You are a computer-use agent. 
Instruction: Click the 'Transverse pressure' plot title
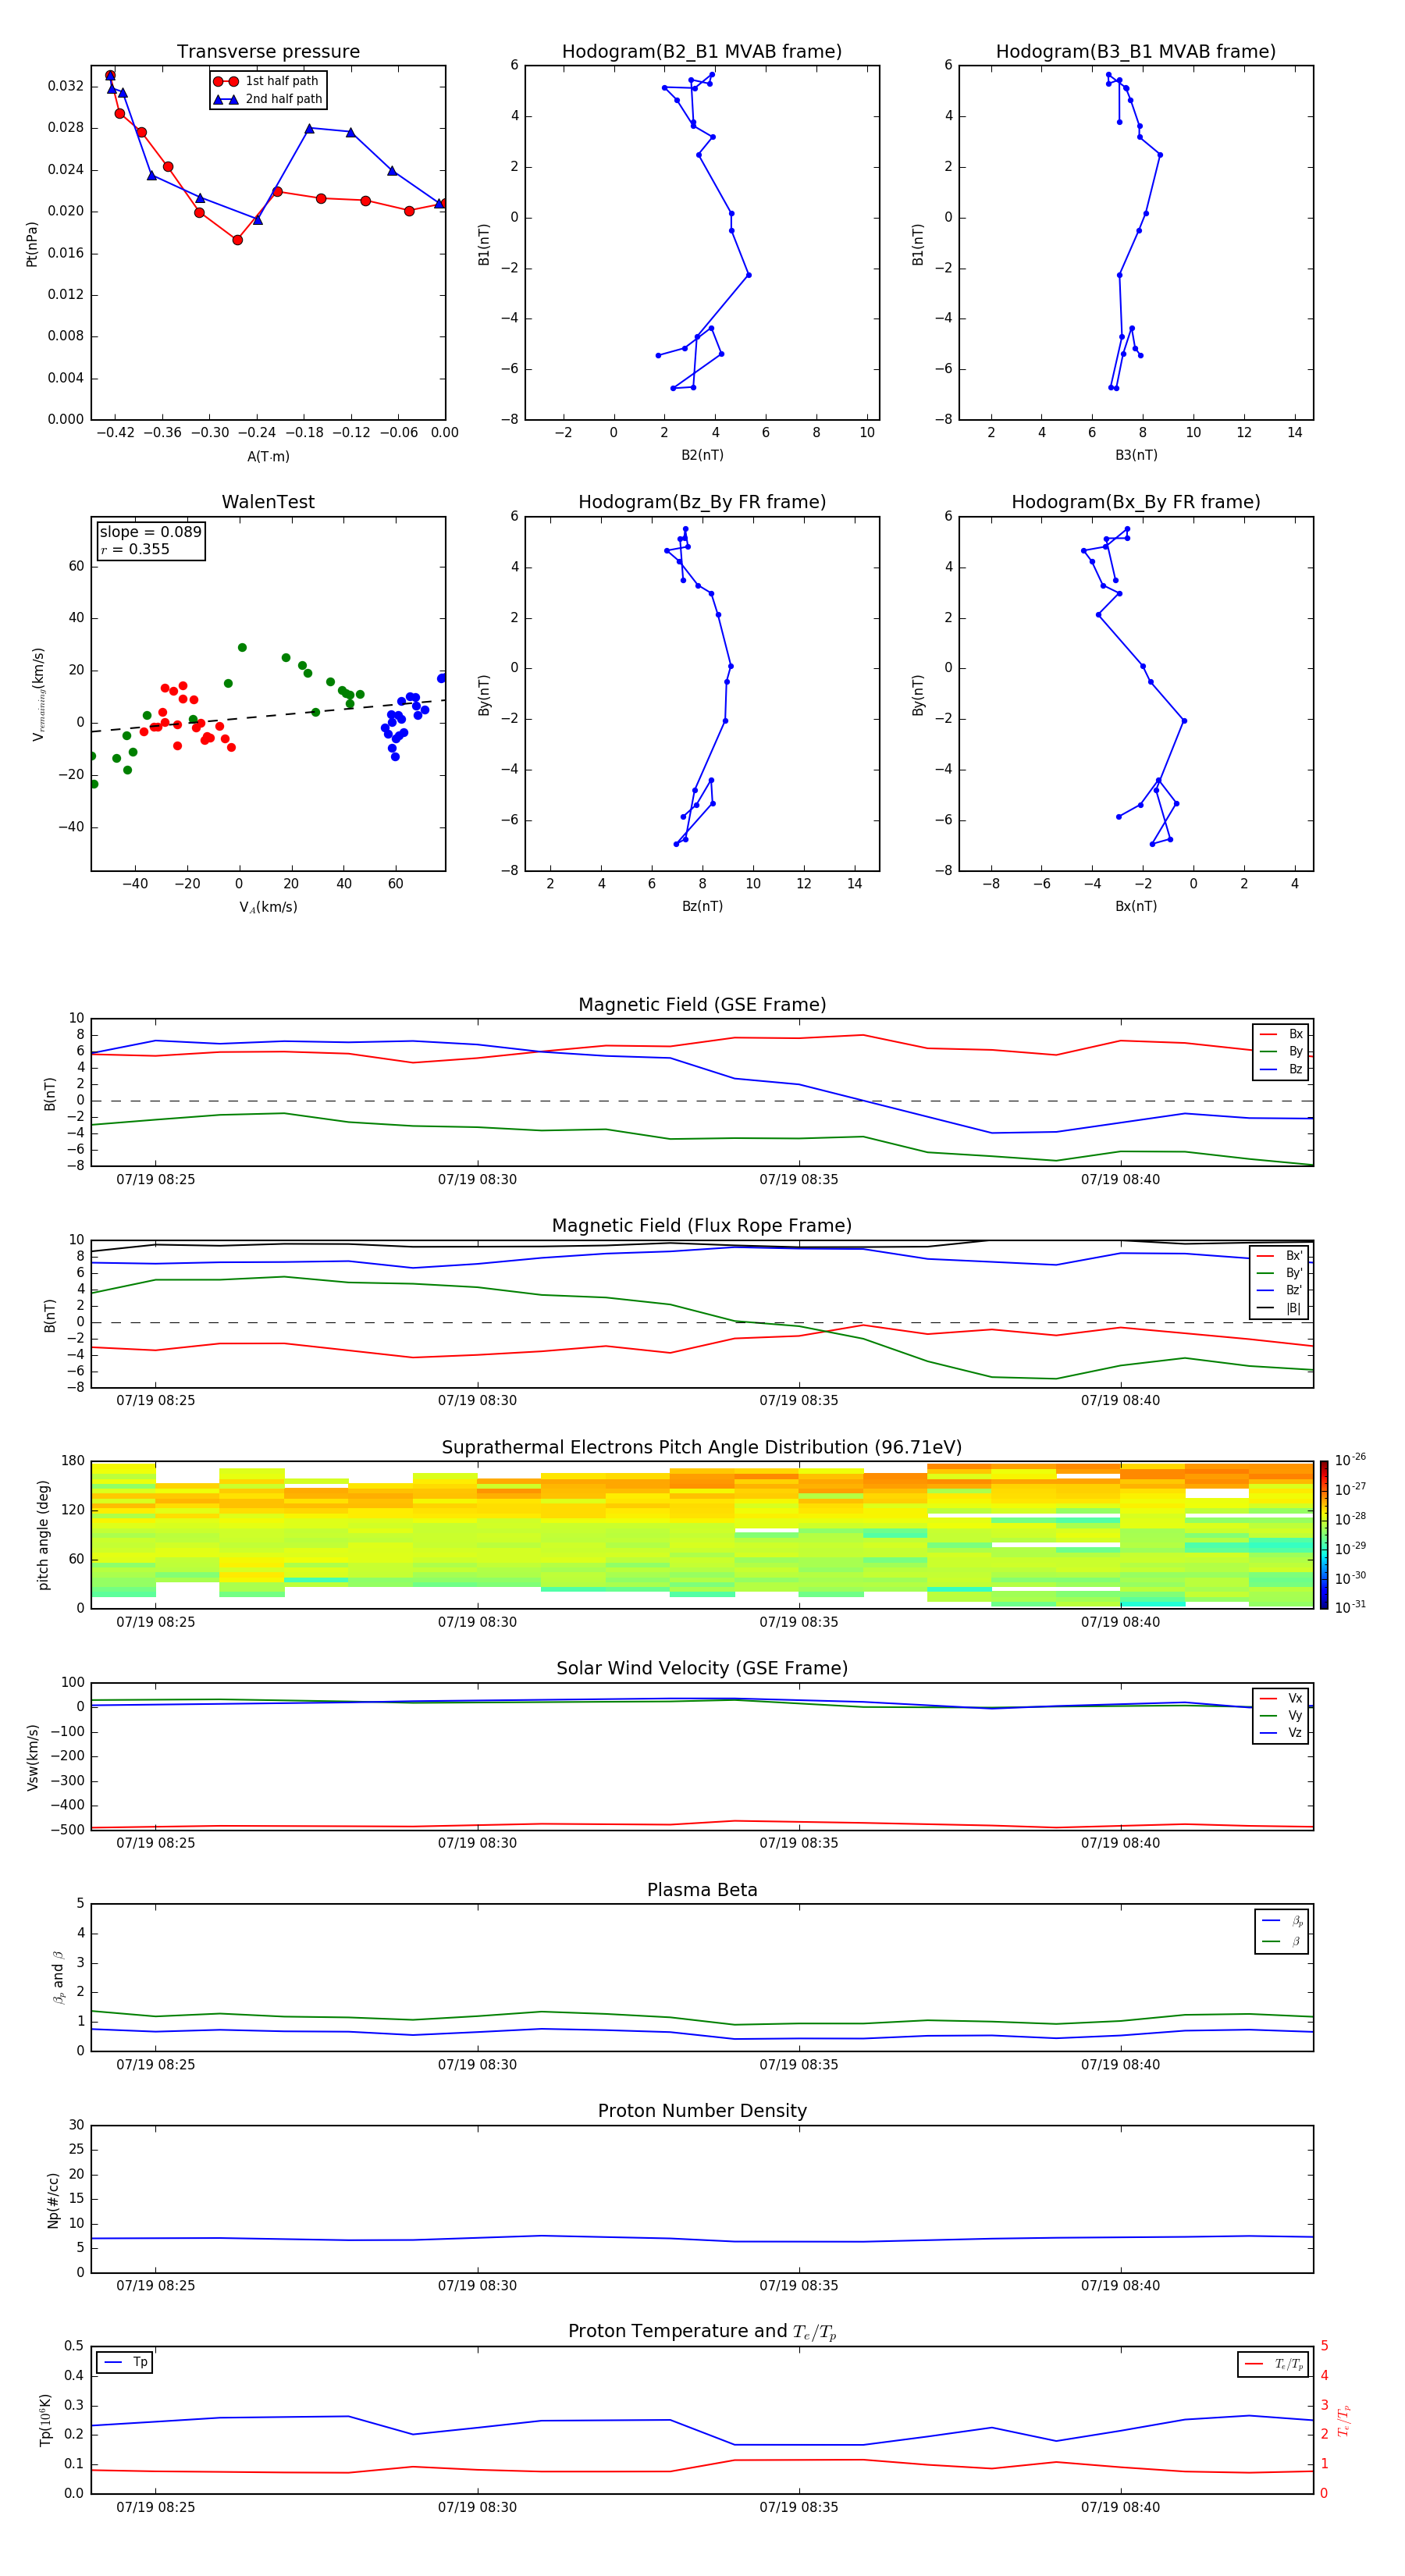(x=268, y=51)
